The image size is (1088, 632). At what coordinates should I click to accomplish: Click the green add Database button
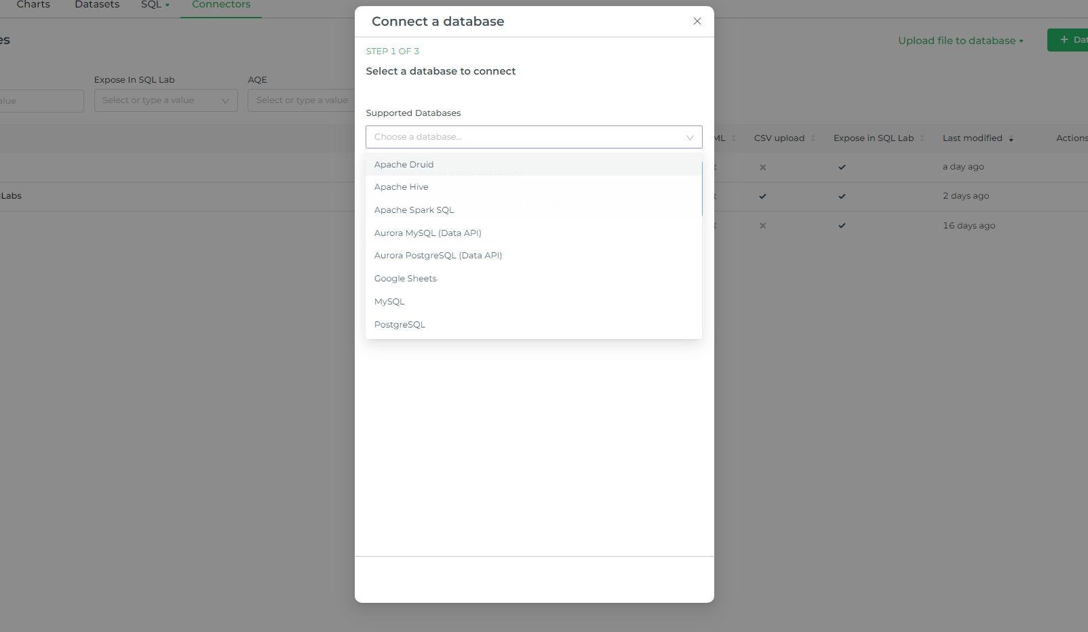[x=1068, y=40]
